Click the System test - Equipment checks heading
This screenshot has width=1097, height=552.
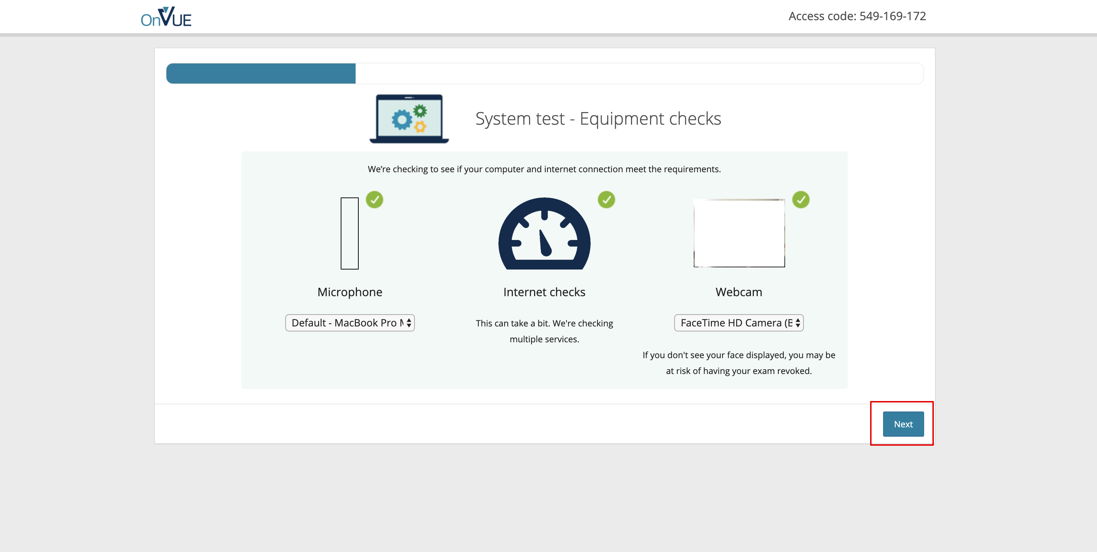pos(598,119)
